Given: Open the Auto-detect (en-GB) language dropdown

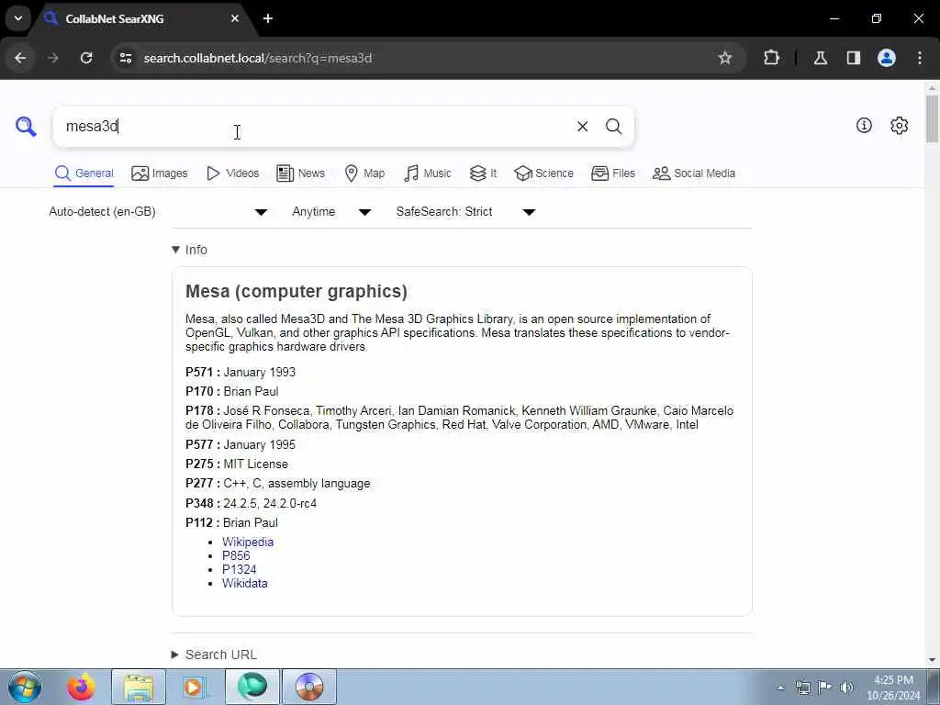Looking at the screenshot, I should coord(158,212).
